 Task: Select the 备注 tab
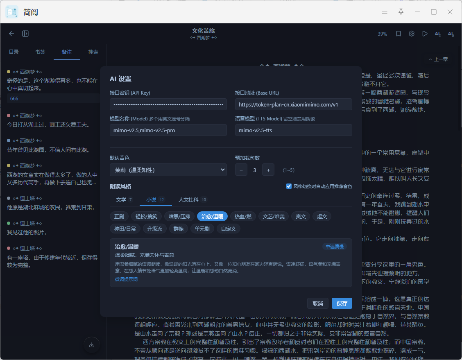pos(67,52)
